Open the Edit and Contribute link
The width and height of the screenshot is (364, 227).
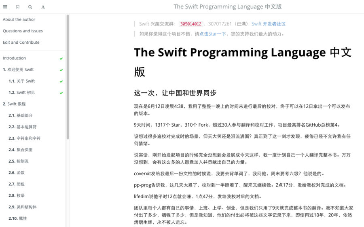tap(21, 42)
